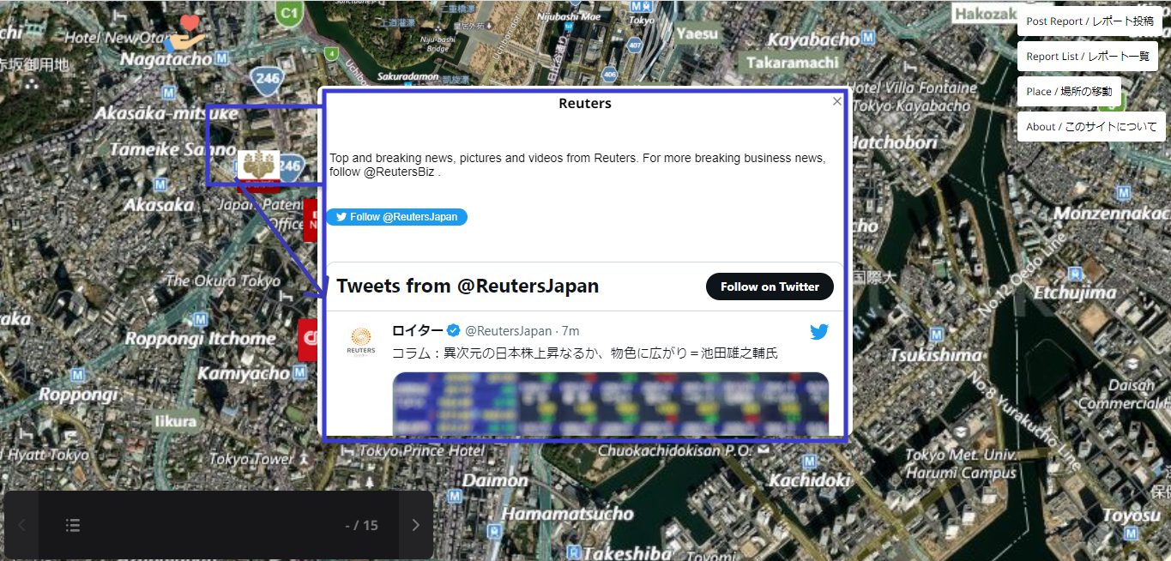Click the Reuters avatar in the tweet
This screenshot has height=561, width=1171.
click(361, 340)
